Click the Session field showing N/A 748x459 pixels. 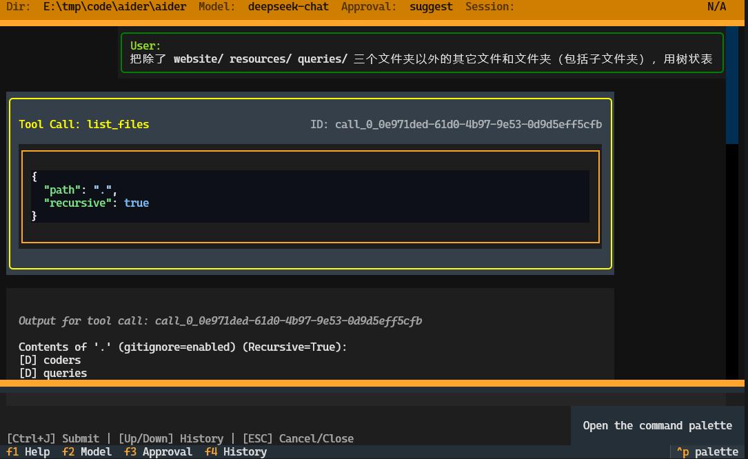coord(719,7)
